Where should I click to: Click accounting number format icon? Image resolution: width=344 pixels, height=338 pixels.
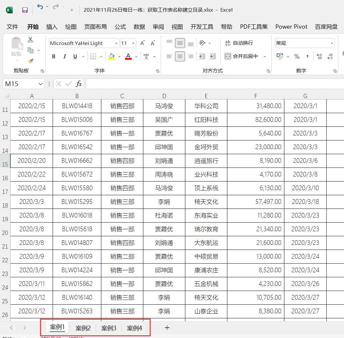click(280, 56)
